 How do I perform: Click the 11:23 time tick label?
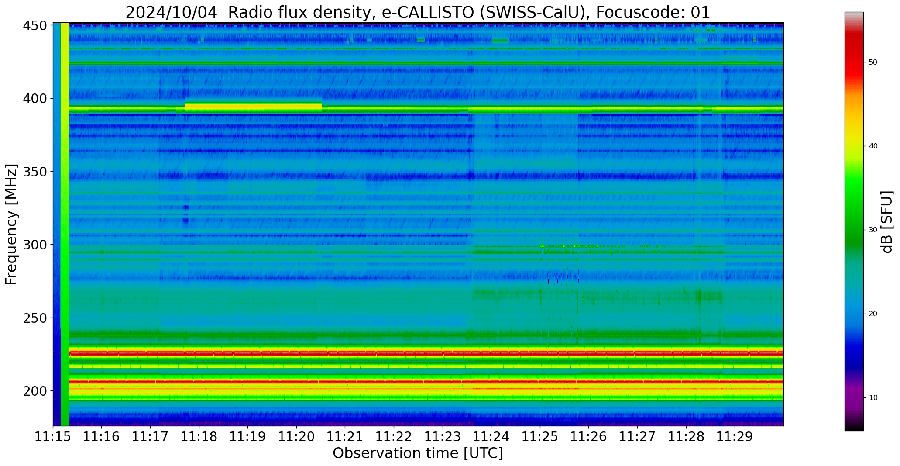click(443, 436)
